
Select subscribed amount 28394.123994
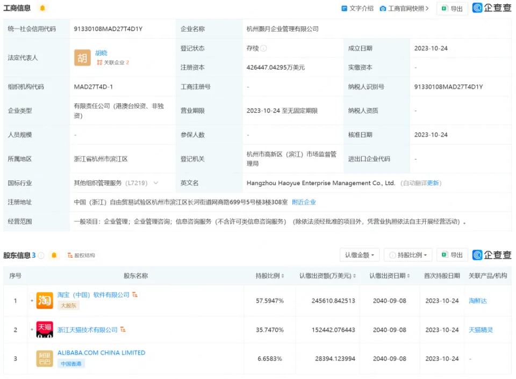(335, 359)
